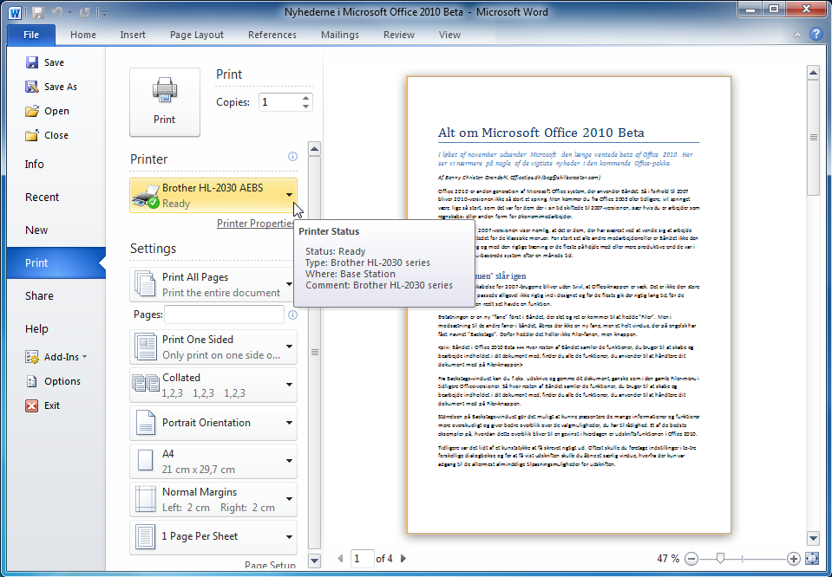Click the large Print button
The image size is (832, 577).
164,102
